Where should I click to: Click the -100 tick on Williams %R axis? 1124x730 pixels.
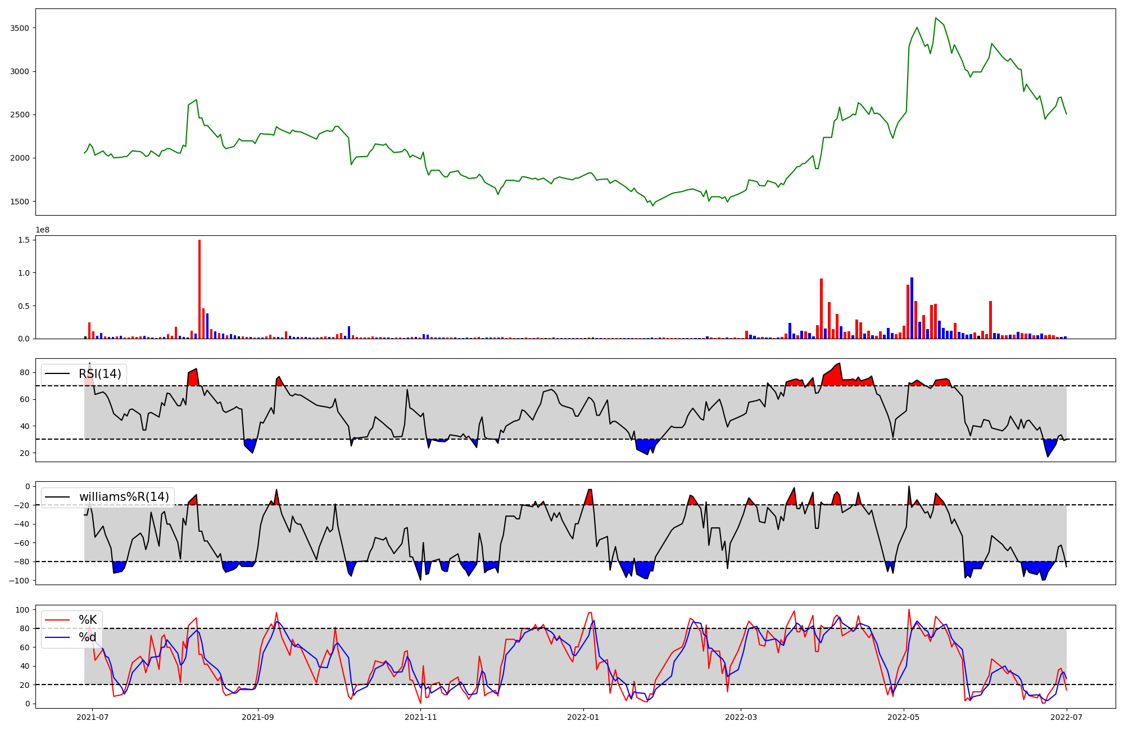tap(18, 581)
